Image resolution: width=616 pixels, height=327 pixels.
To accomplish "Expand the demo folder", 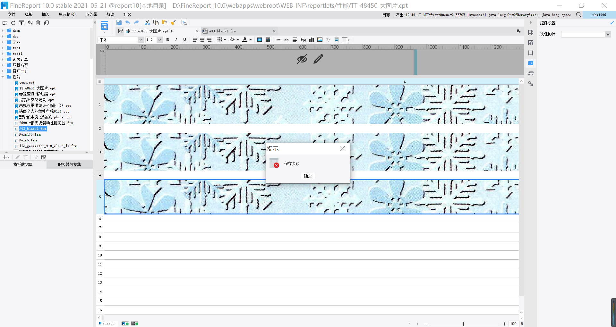I will point(3,31).
